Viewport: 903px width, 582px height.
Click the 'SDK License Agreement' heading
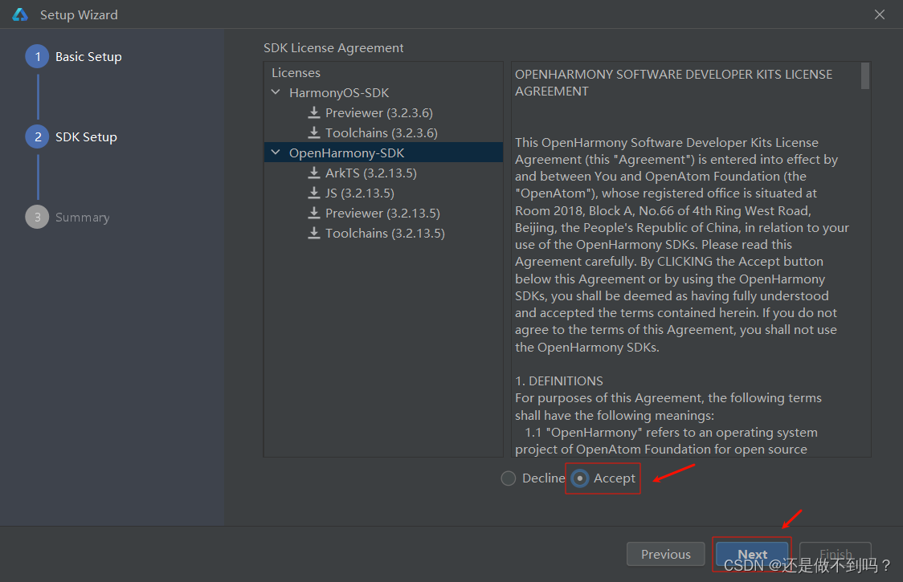coord(333,48)
